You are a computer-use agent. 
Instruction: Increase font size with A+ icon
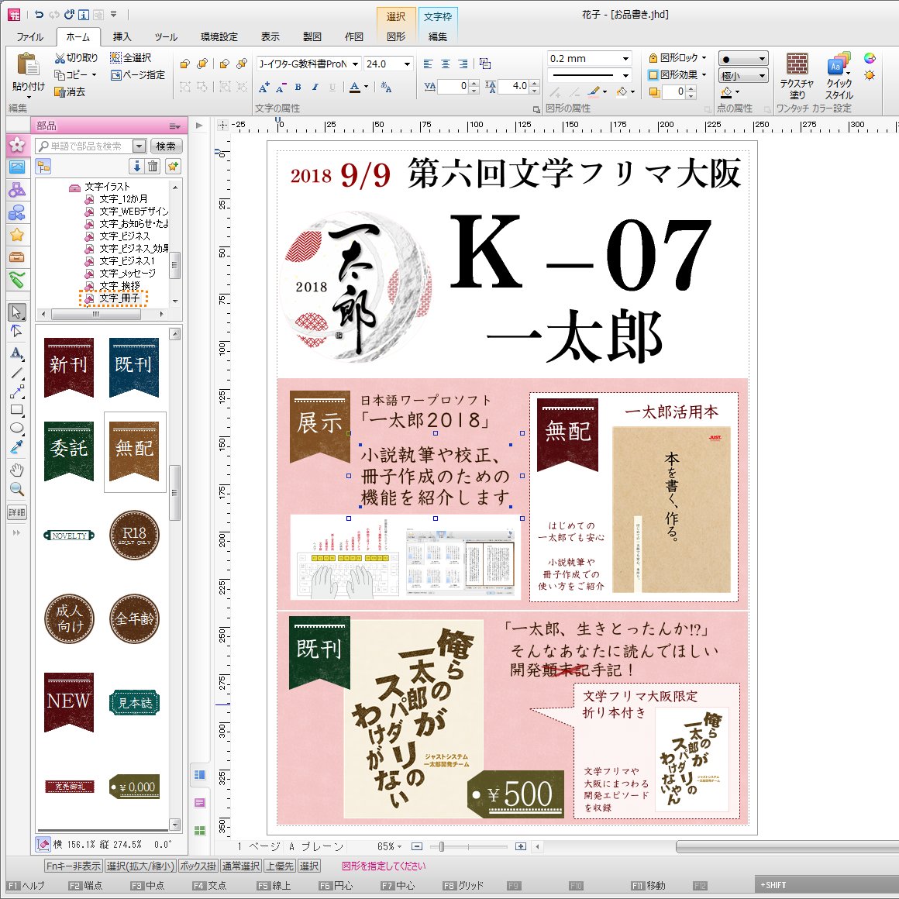[263, 87]
